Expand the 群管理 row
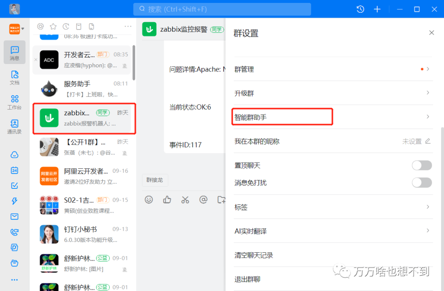The width and height of the screenshot is (444, 291). [333, 69]
